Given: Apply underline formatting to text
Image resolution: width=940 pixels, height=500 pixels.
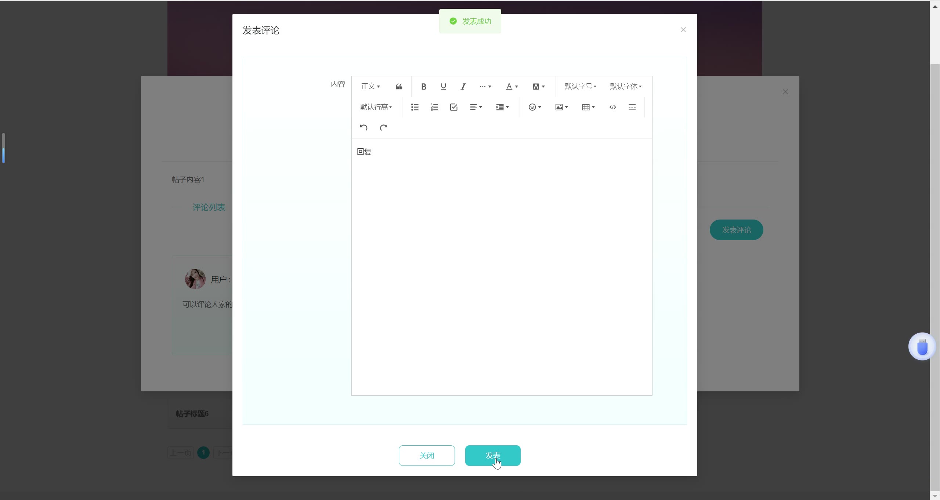Looking at the screenshot, I should click(x=443, y=87).
